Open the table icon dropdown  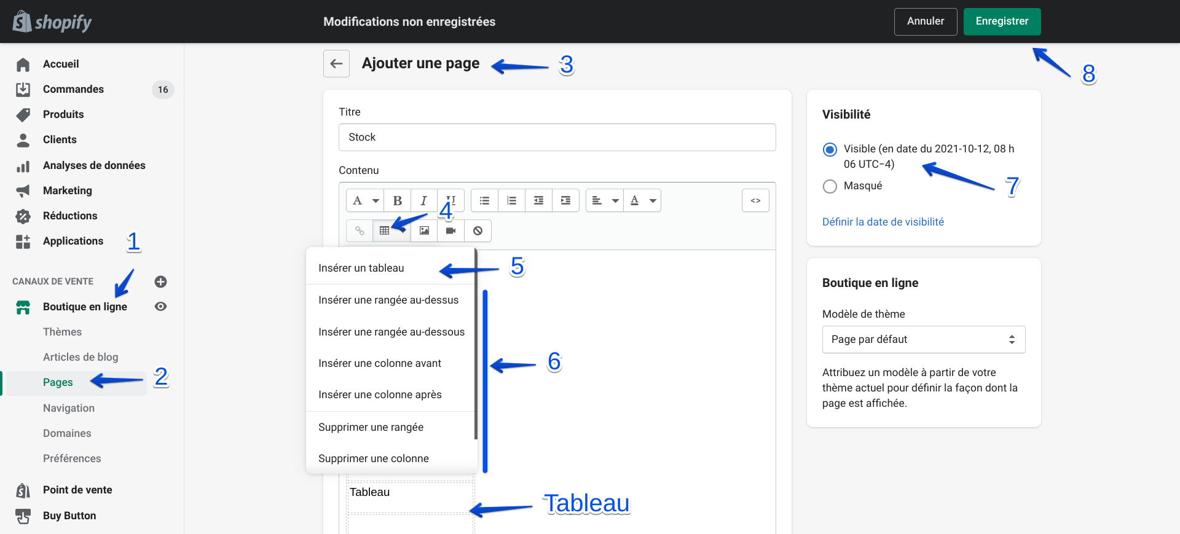(x=391, y=230)
